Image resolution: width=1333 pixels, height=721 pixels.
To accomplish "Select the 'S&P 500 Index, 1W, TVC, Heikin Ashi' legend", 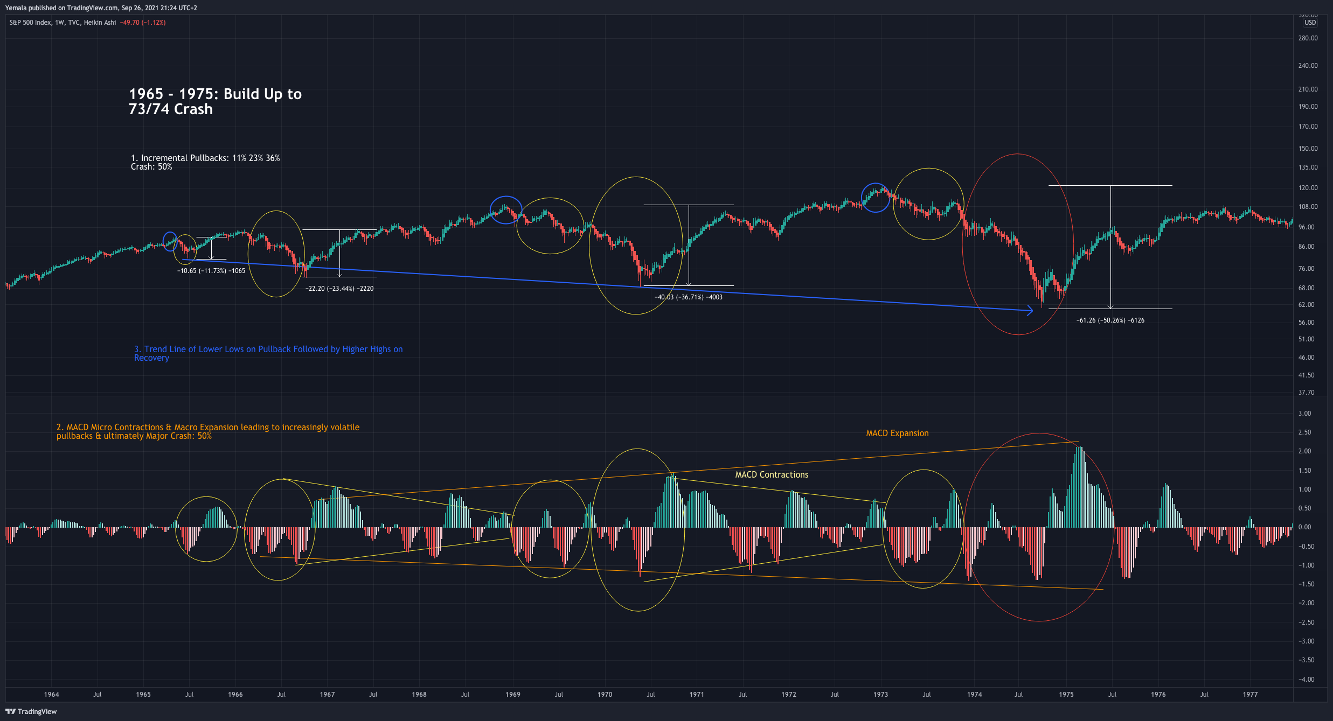I will (x=63, y=23).
